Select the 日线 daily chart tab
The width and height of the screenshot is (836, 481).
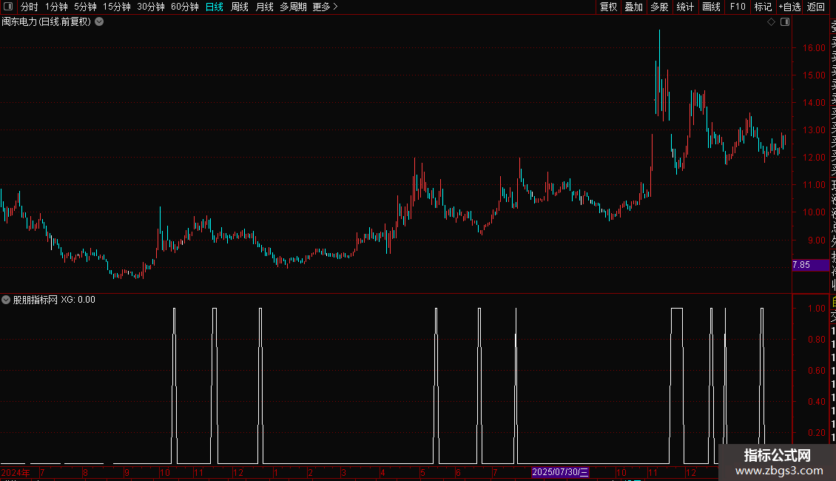pos(215,7)
